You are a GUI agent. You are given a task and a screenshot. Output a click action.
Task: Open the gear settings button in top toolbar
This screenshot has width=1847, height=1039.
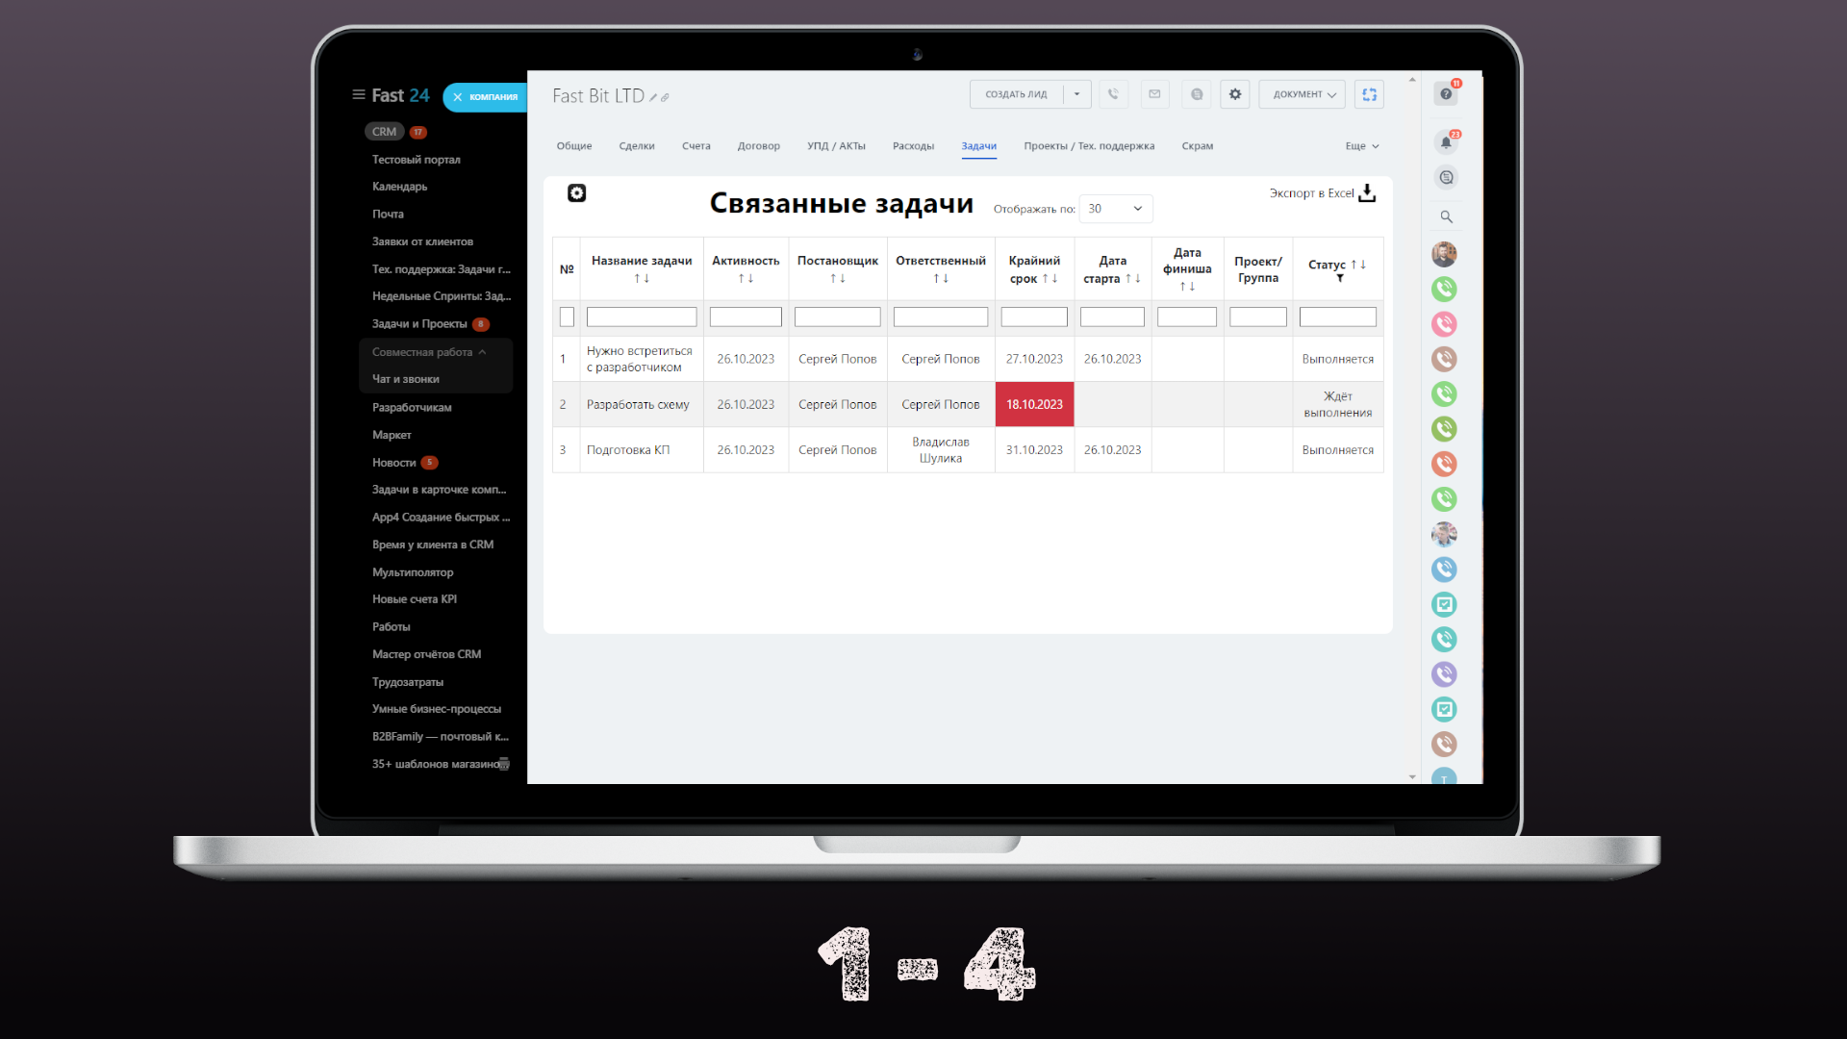(1235, 94)
